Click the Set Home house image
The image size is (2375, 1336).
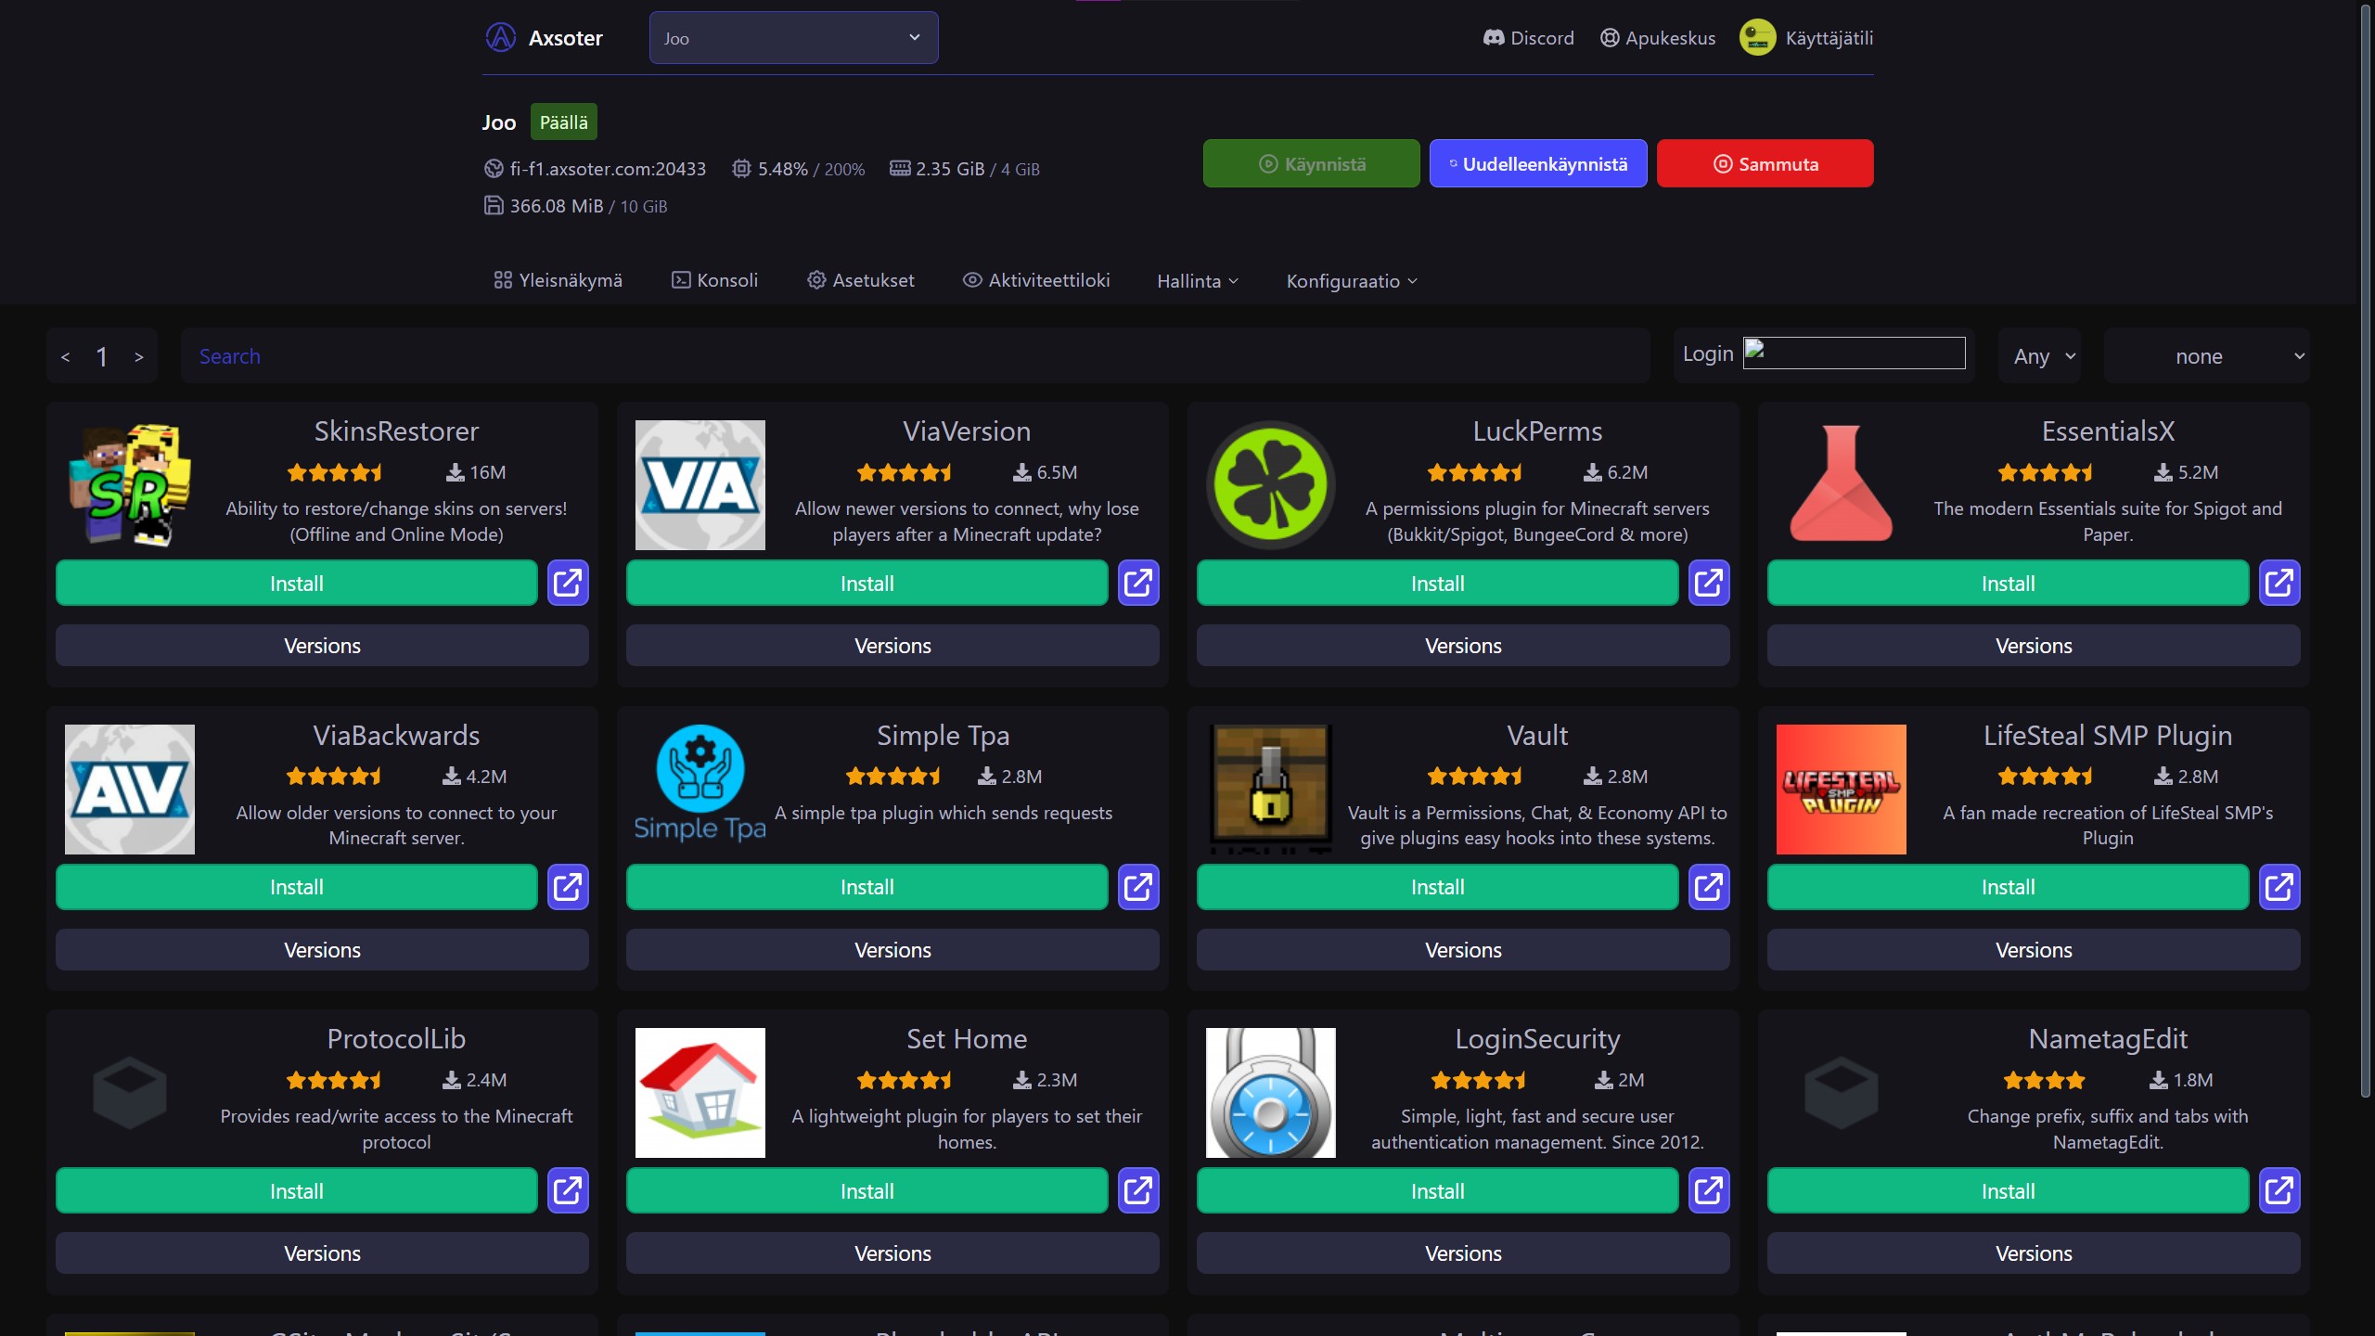pos(700,1093)
